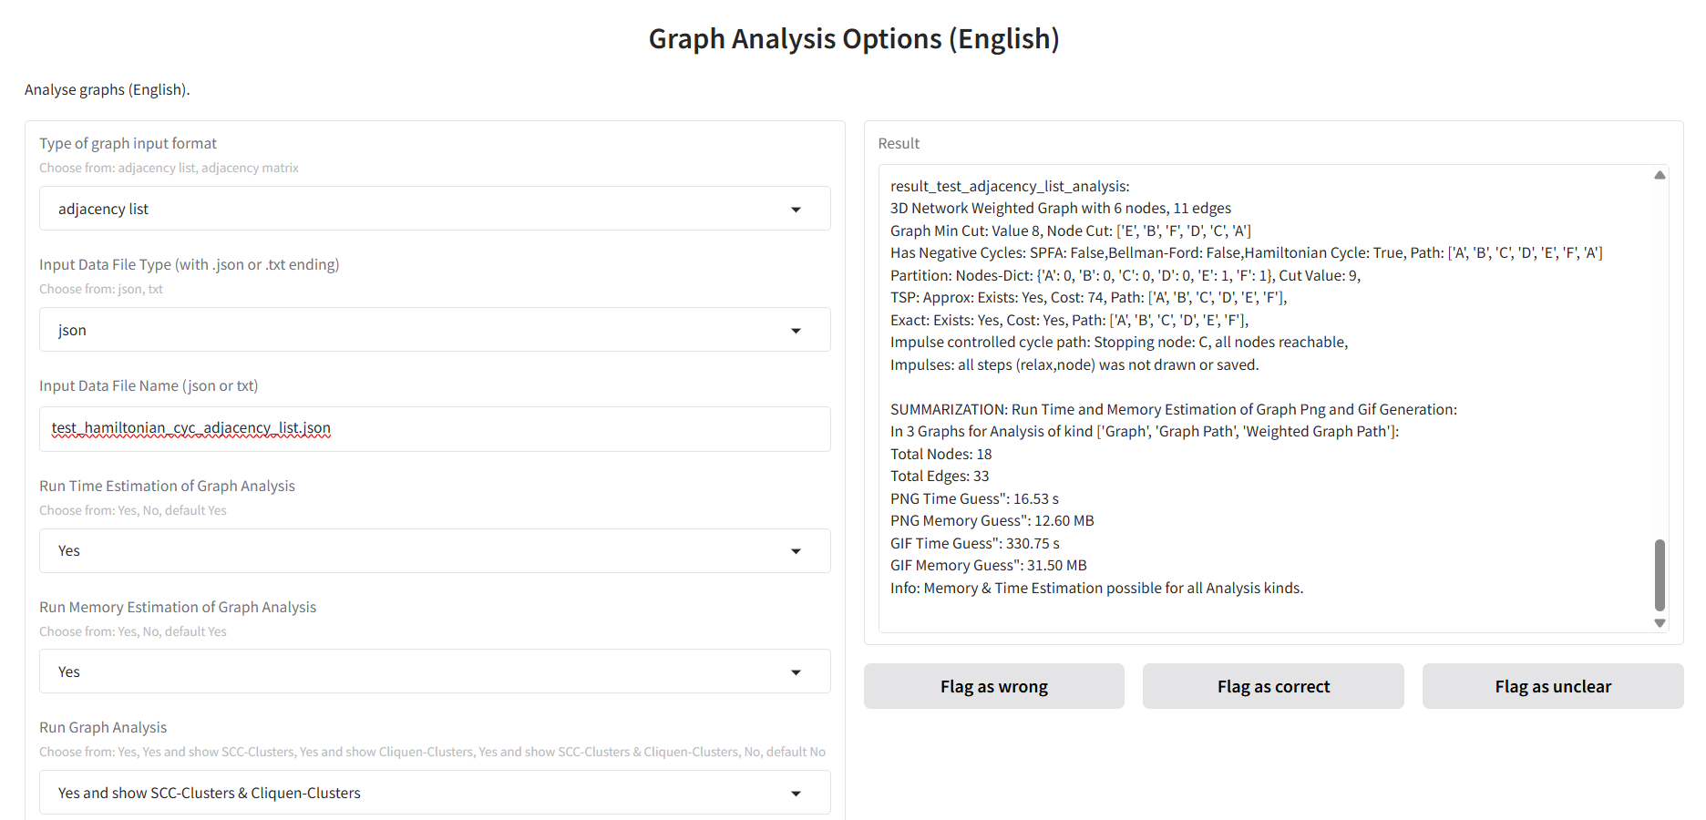Open the Run Memory Estimation Yes dropdown

(x=434, y=671)
